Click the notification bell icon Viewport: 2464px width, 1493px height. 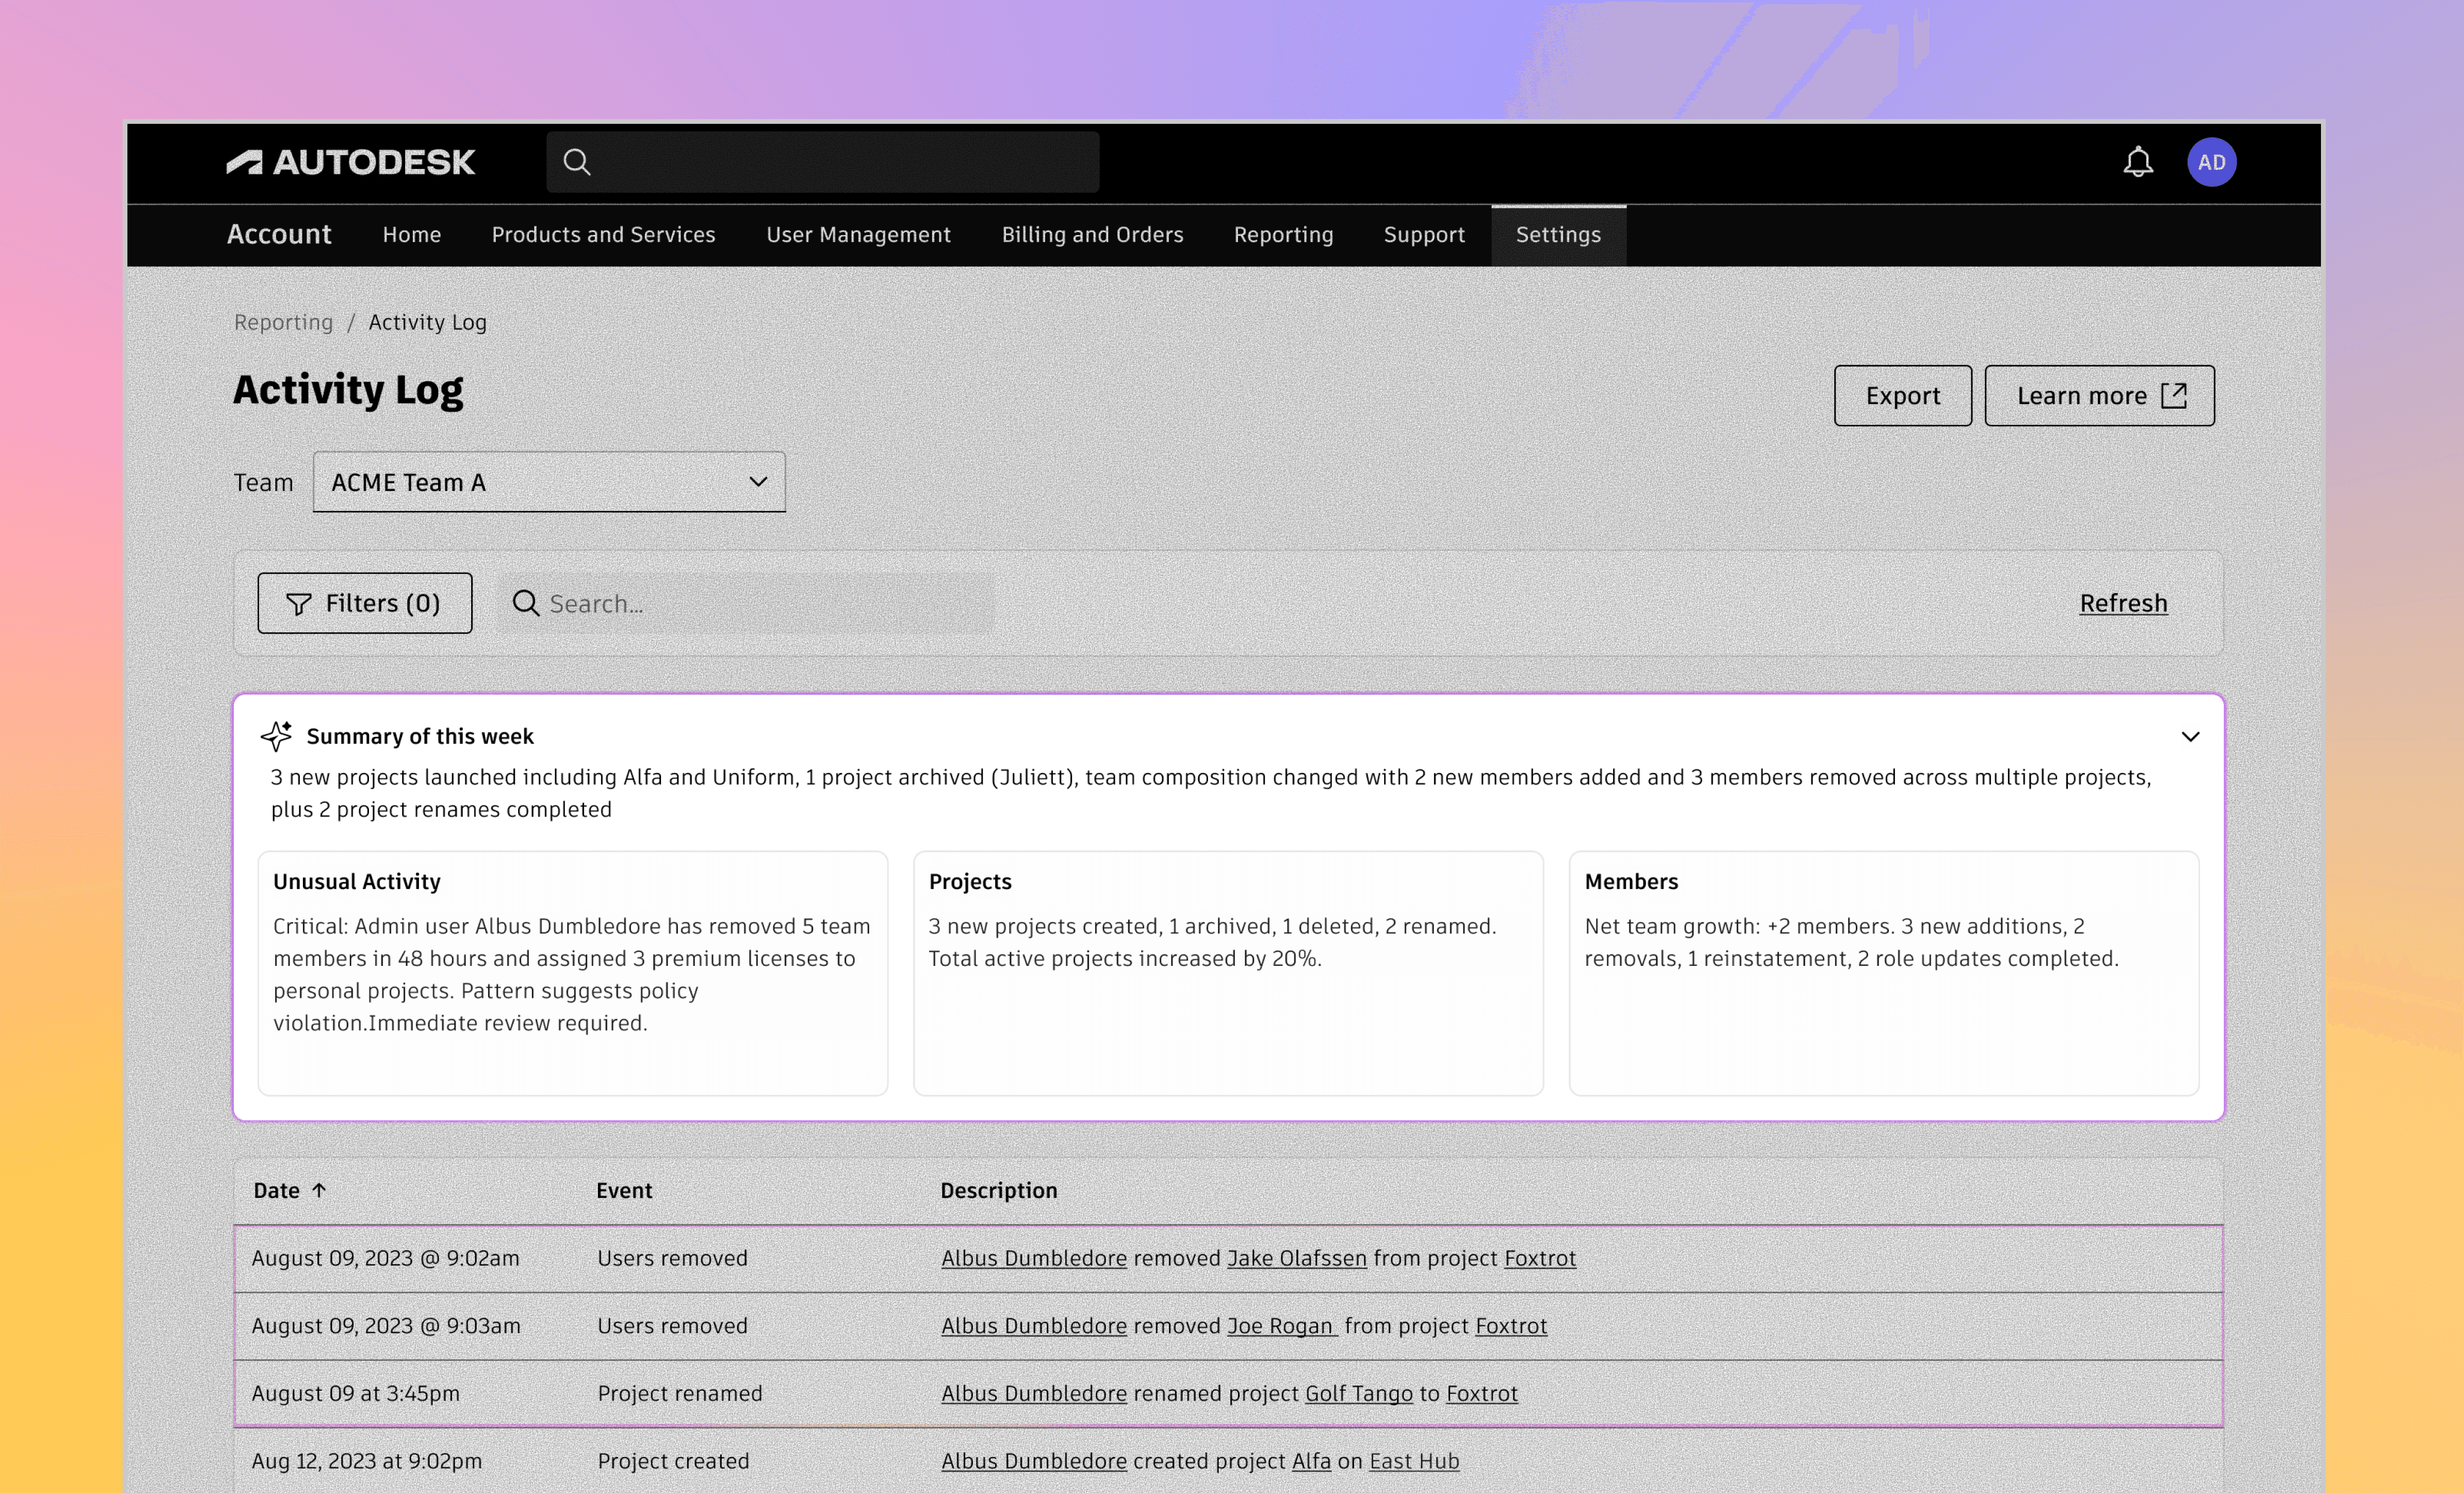tap(2137, 162)
